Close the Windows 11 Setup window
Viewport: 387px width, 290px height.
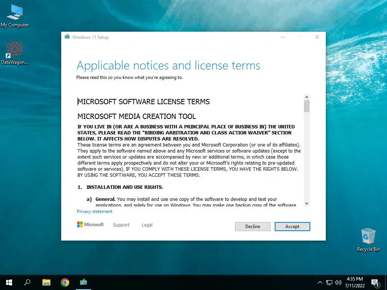(317, 37)
